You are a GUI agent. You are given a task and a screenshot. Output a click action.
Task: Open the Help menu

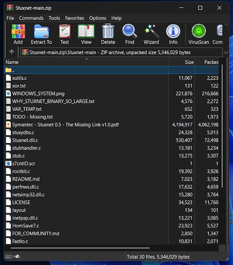pos(116,18)
